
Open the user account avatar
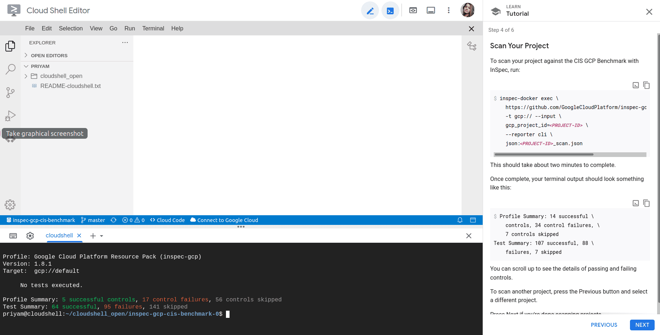(468, 10)
